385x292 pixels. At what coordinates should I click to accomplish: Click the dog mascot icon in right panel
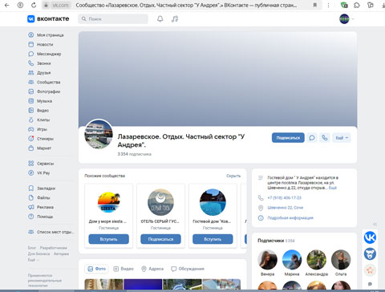point(370,253)
